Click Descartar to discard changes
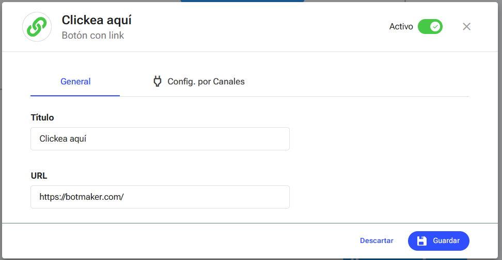 coord(376,240)
